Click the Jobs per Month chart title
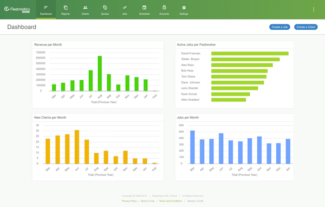Image resolution: width=325 pixels, height=207 pixels. point(187,118)
